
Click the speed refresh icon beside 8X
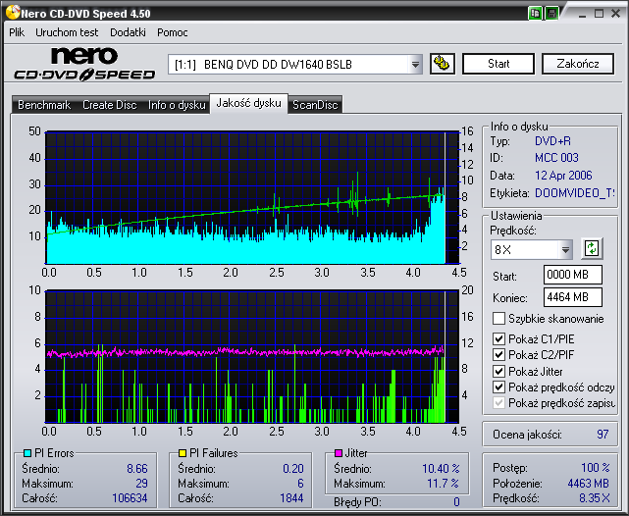(592, 249)
